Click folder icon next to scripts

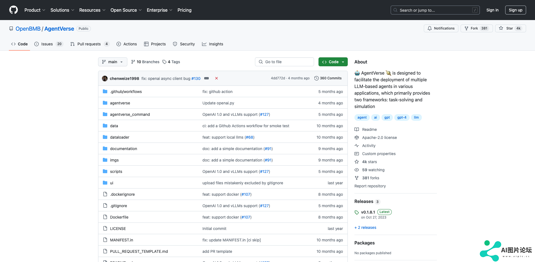105,171
